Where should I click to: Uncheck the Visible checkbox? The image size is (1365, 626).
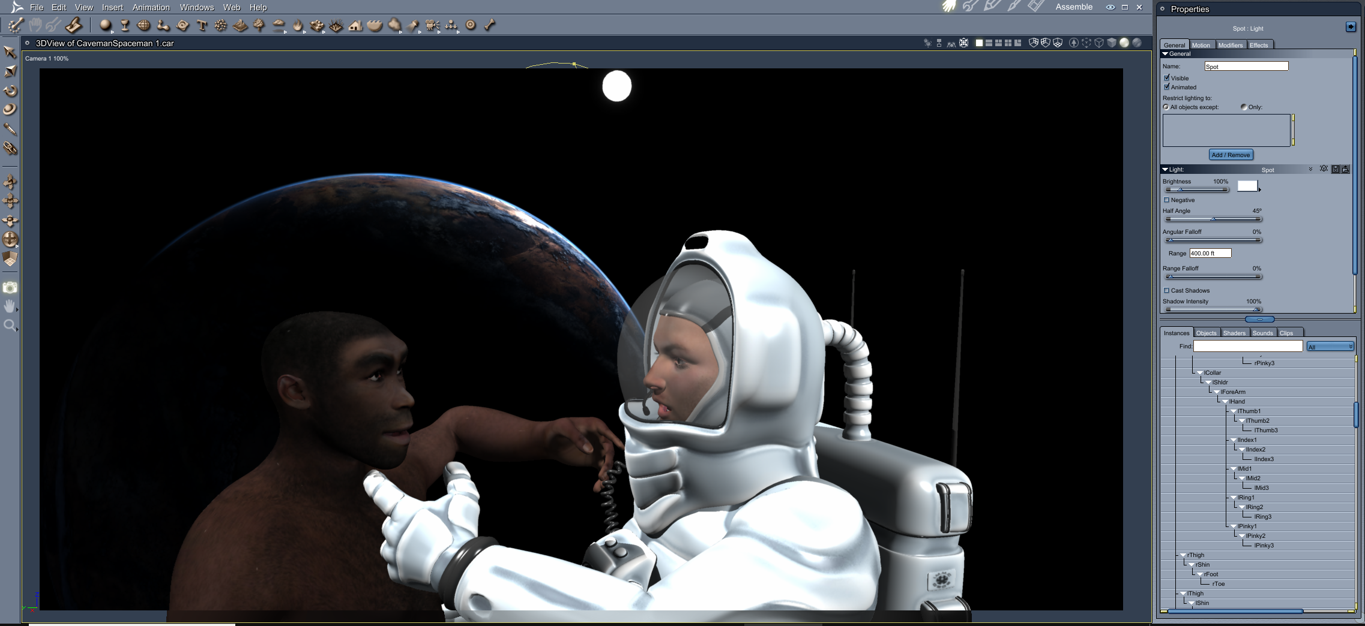pyautogui.click(x=1167, y=78)
